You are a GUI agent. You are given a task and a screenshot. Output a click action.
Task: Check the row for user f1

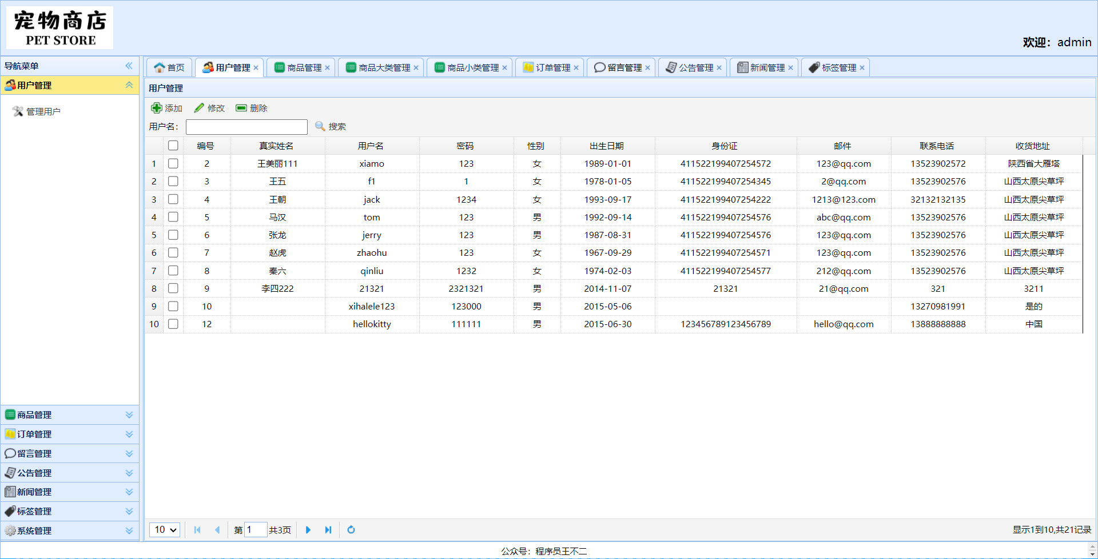point(173,181)
